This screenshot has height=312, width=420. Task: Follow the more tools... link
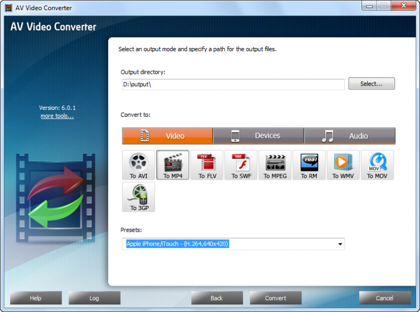(x=57, y=116)
